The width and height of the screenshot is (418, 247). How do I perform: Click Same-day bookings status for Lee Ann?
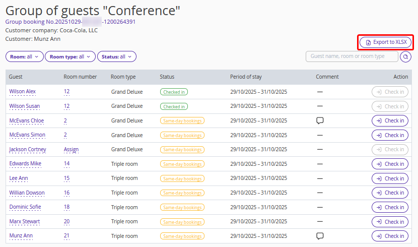[x=182, y=178]
